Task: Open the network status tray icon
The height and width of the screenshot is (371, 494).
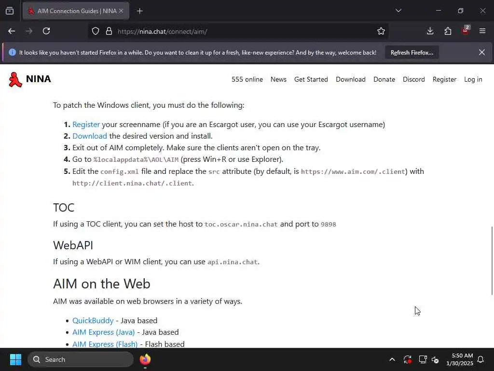Action: pos(423,359)
